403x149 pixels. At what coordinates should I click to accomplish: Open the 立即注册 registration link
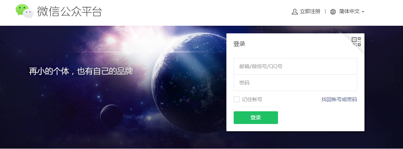point(310,12)
